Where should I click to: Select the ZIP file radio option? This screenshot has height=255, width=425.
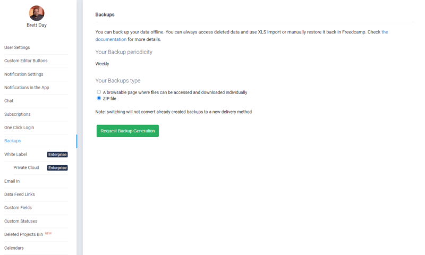99,98
